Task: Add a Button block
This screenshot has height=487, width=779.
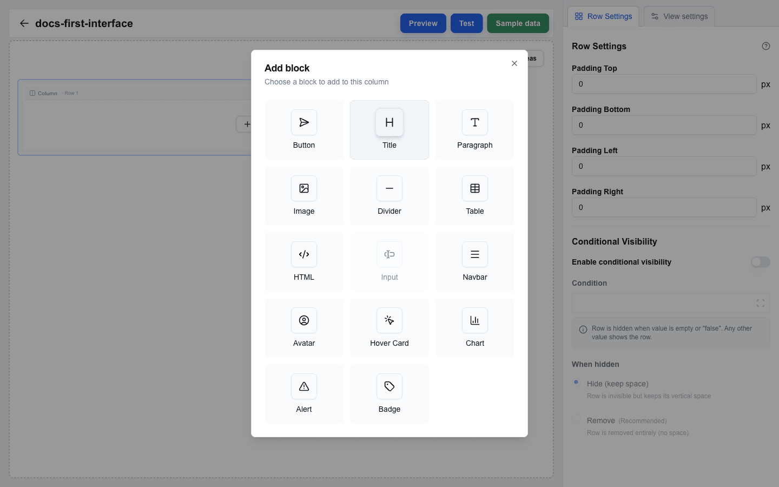Action: click(304, 130)
